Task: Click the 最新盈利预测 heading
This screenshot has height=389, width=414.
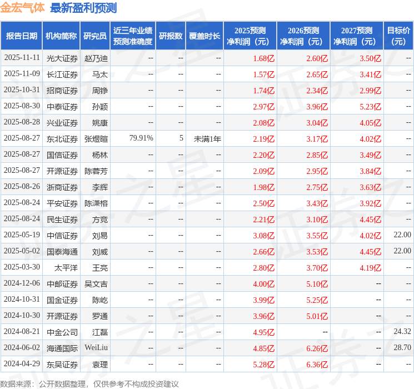Action: point(83,8)
